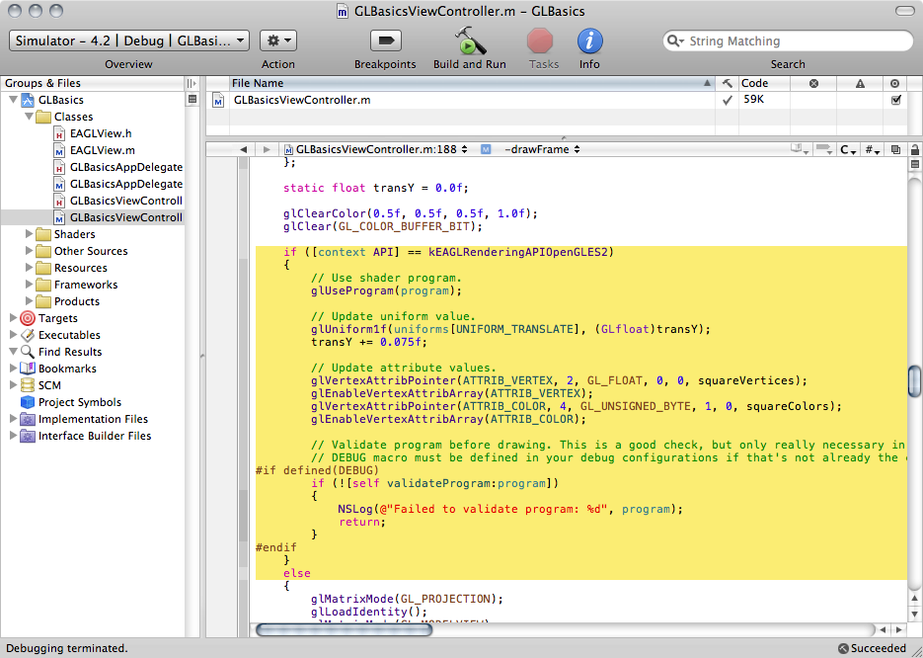Click the editor split view icon below lock
The width and height of the screenshot is (923, 658).
pyautogui.click(x=915, y=164)
